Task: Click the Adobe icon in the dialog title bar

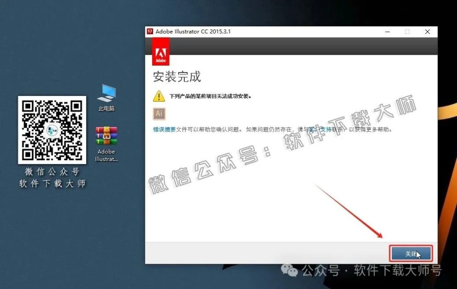Action: tap(150, 32)
